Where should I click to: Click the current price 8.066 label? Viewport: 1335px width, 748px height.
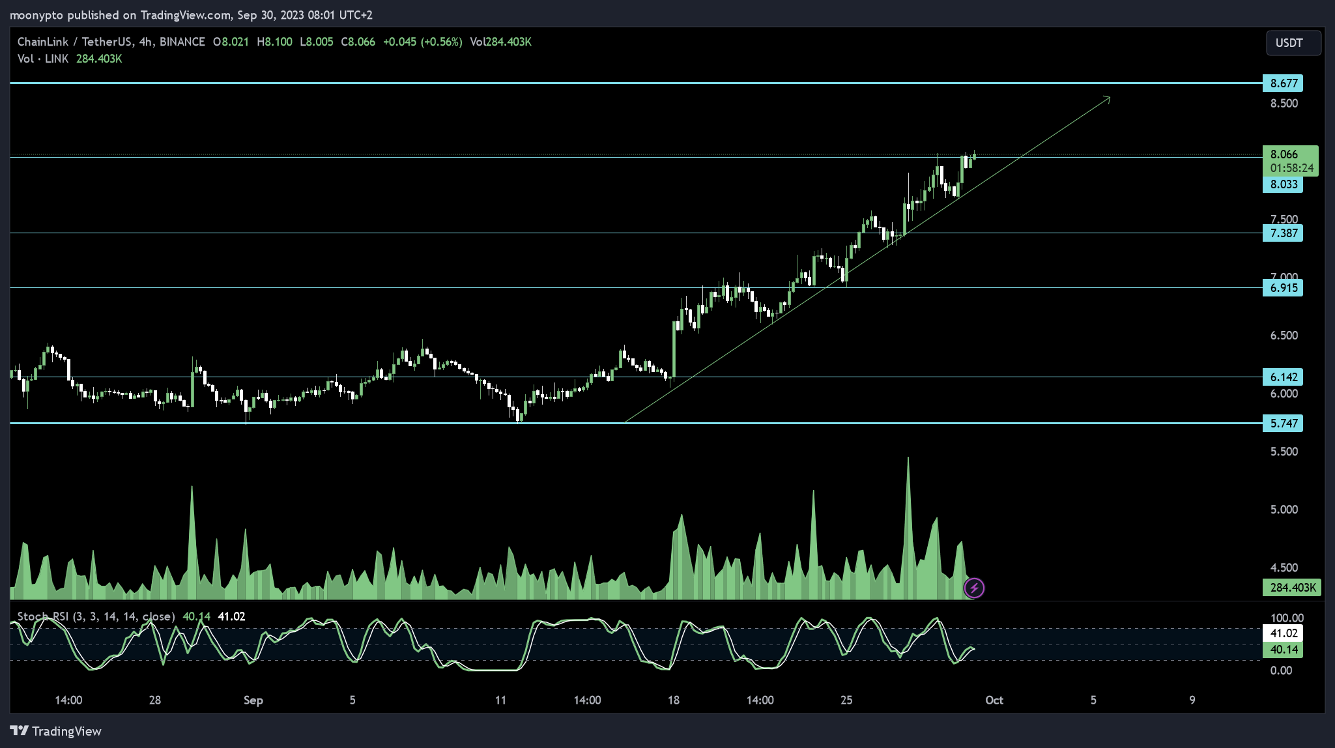[x=1284, y=154]
